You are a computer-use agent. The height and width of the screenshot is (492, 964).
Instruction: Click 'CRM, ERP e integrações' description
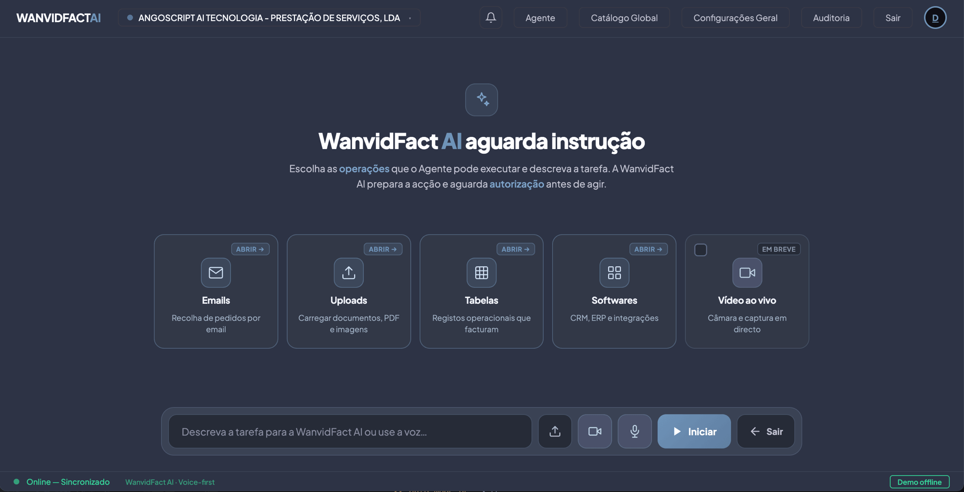(614, 318)
